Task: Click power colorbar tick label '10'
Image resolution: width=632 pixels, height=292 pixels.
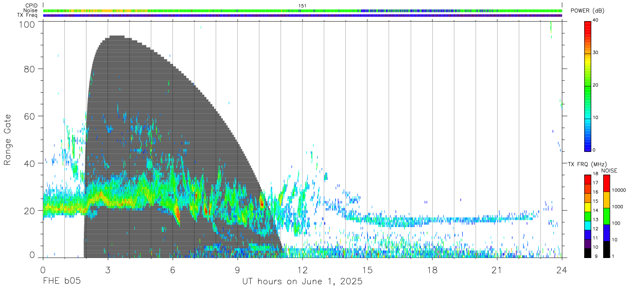Action: pyautogui.click(x=595, y=117)
